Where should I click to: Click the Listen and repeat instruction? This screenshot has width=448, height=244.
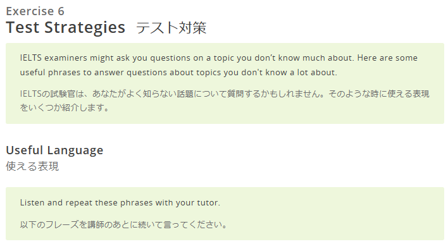tap(120, 203)
